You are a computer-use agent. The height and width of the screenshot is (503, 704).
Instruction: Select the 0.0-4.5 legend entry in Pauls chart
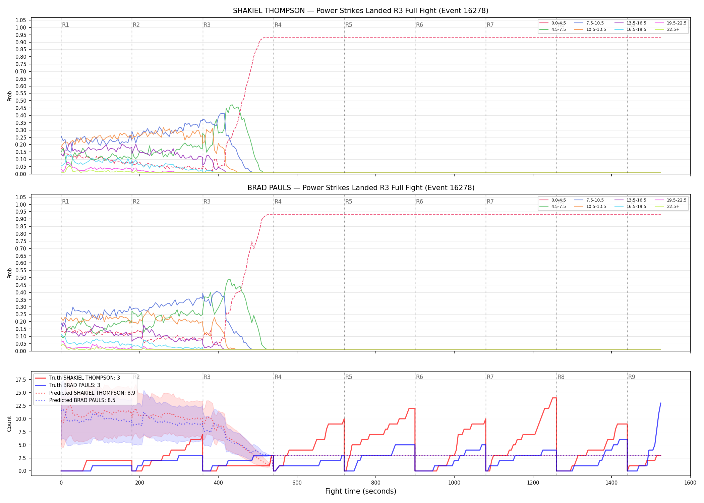coord(552,200)
